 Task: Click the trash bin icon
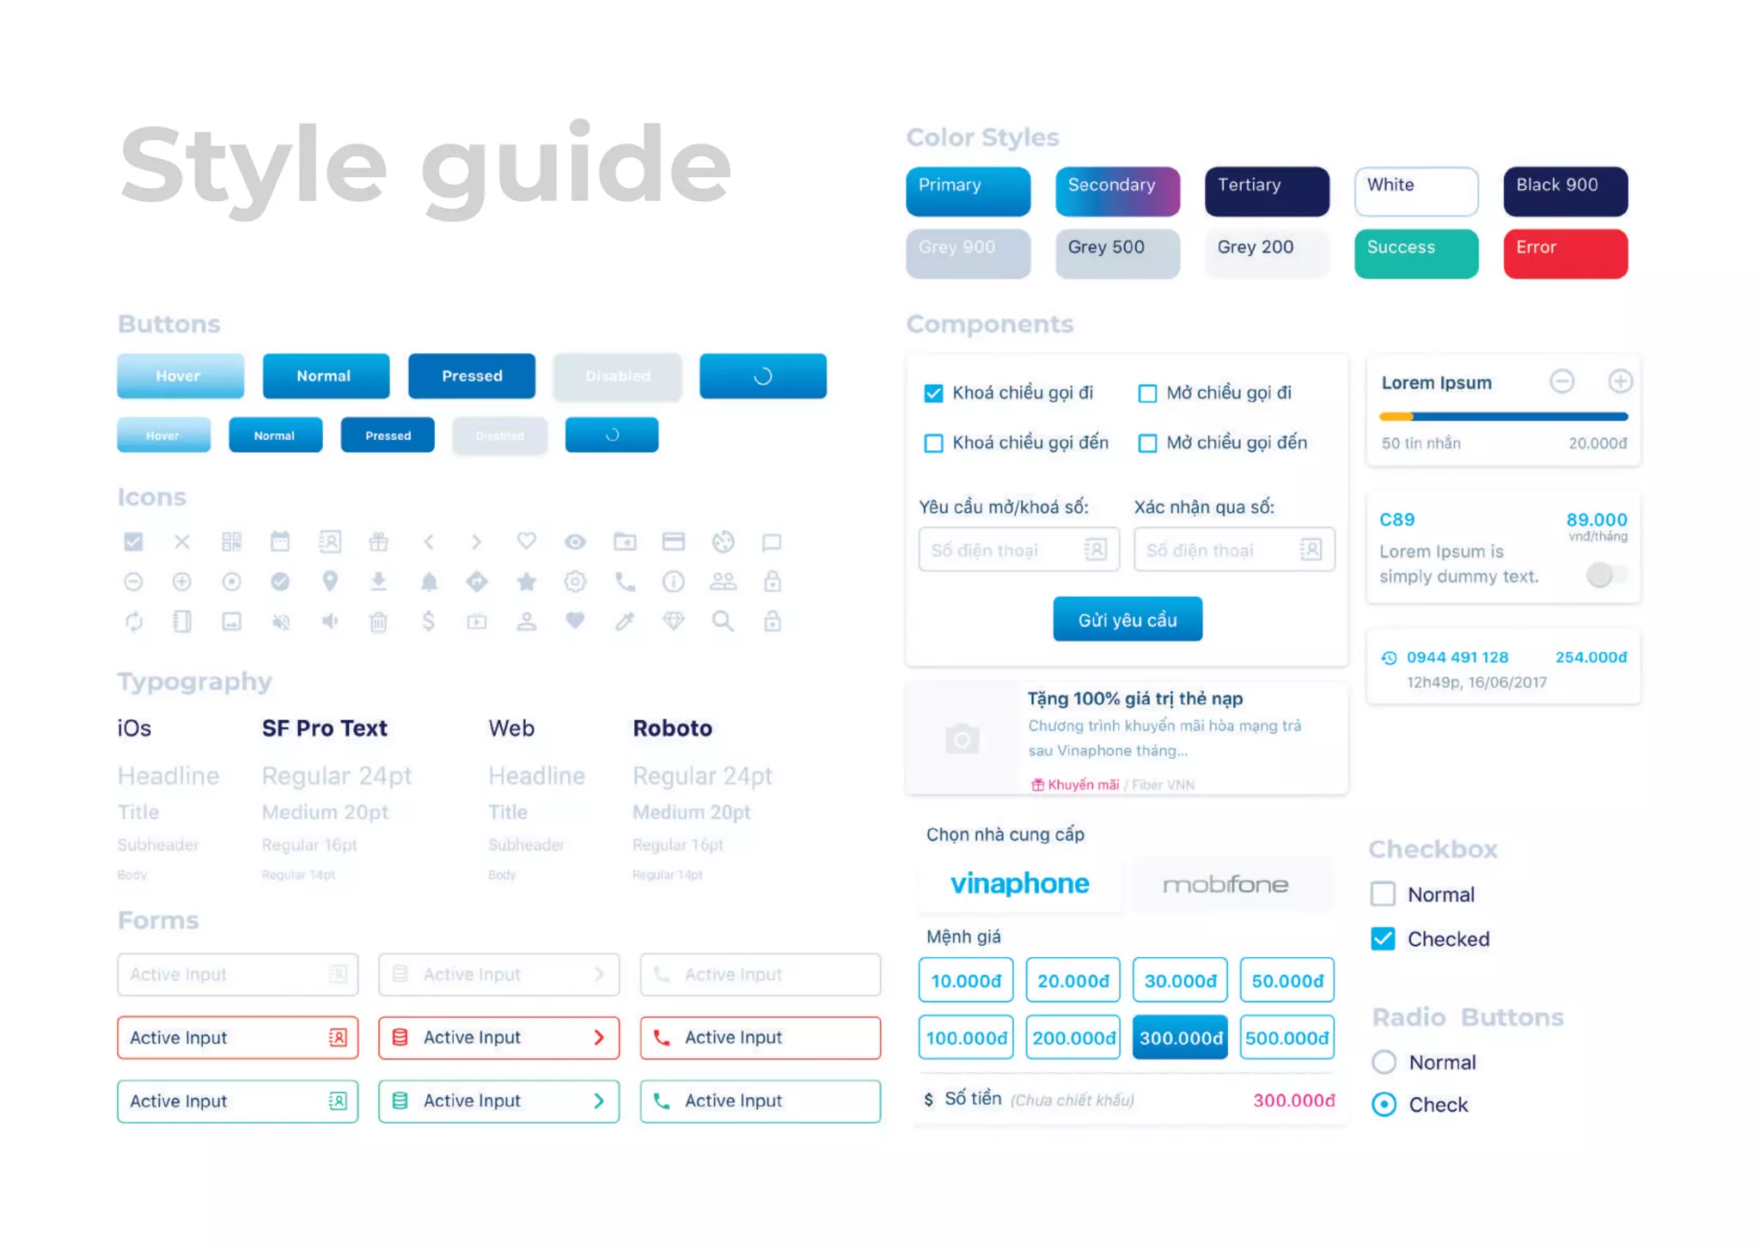click(x=378, y=620)
